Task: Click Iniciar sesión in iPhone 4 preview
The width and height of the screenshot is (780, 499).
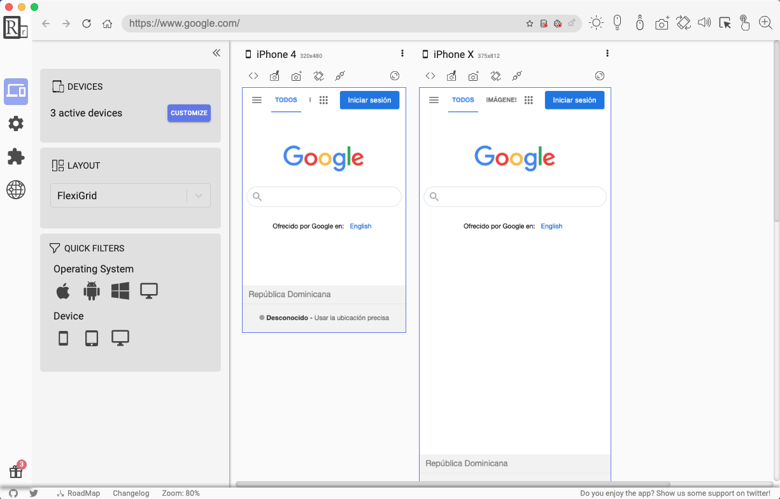Action: 369,100
